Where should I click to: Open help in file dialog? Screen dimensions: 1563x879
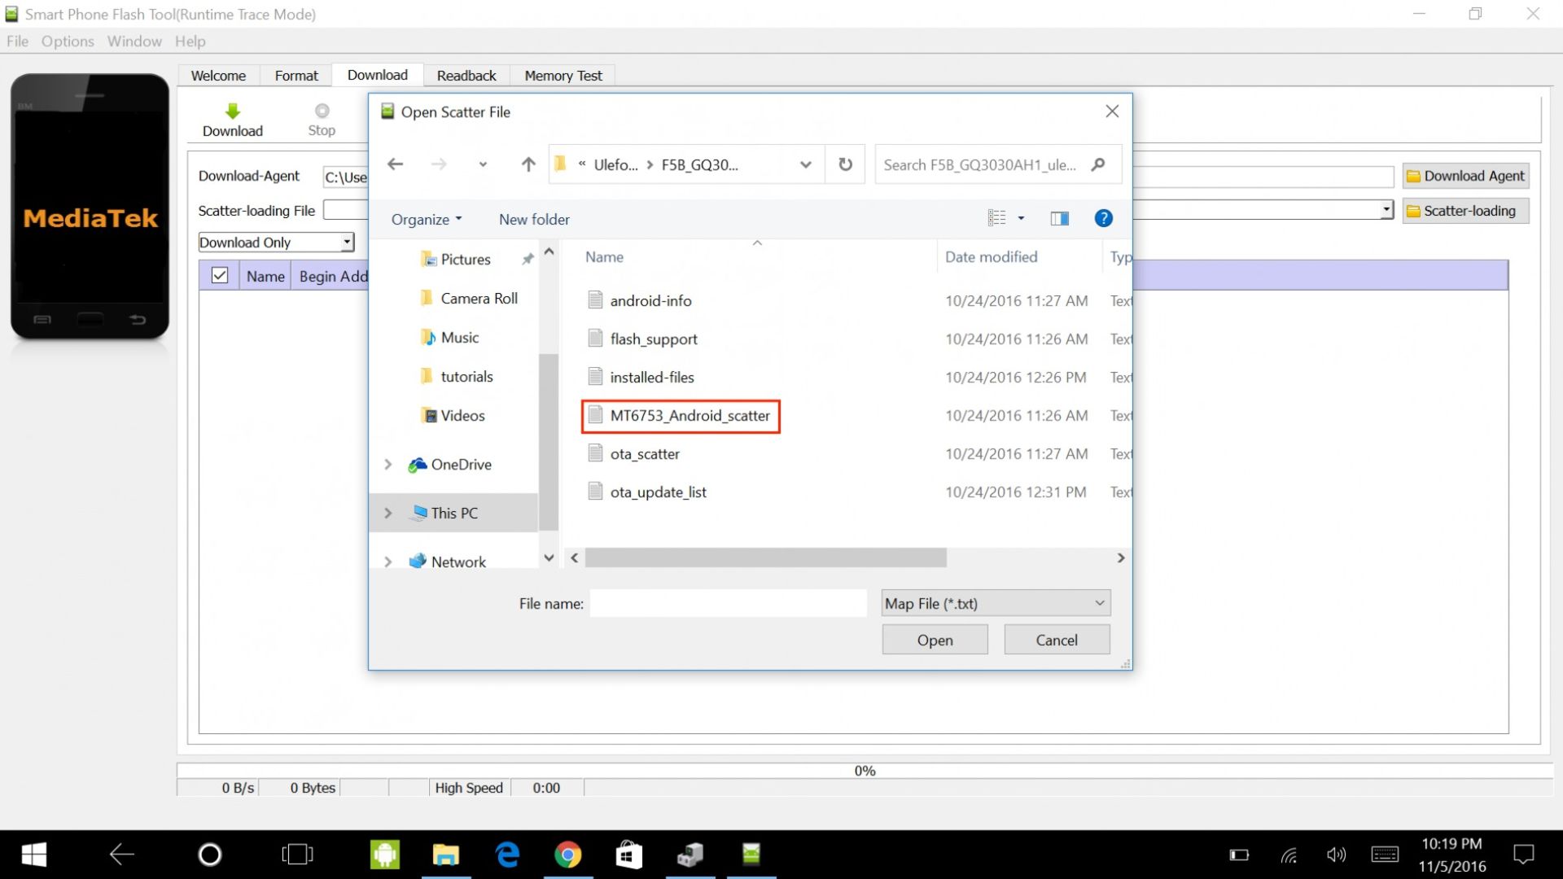pos(1103,218)
